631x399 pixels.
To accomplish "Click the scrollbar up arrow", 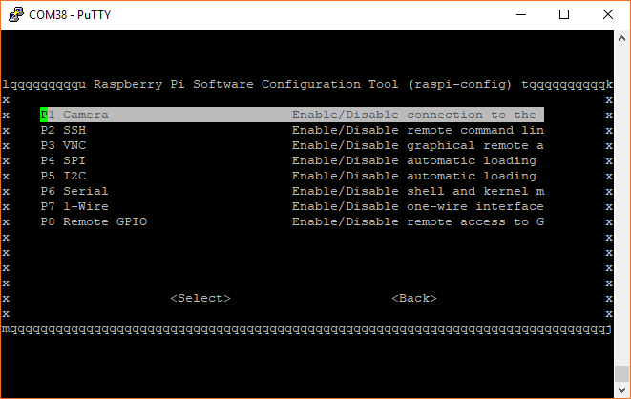I will click(x=621, y=38).
